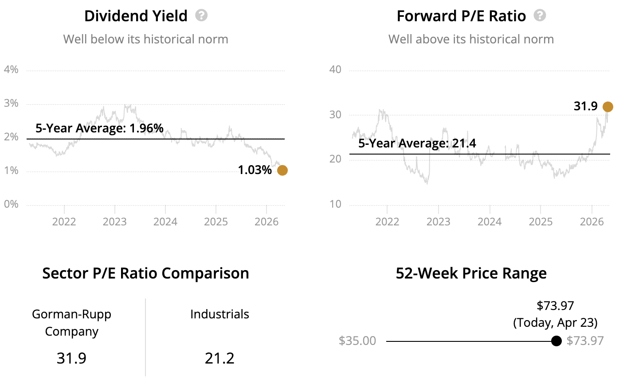Click the Dividend Yield chart title
The height and width of the screenshot is (387, 627).
click(x=136, y=16)
